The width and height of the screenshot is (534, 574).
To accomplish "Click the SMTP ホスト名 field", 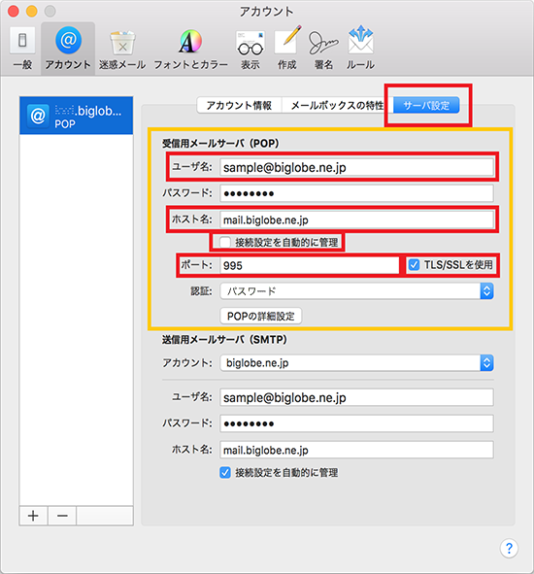I will [x=356, y=450].
